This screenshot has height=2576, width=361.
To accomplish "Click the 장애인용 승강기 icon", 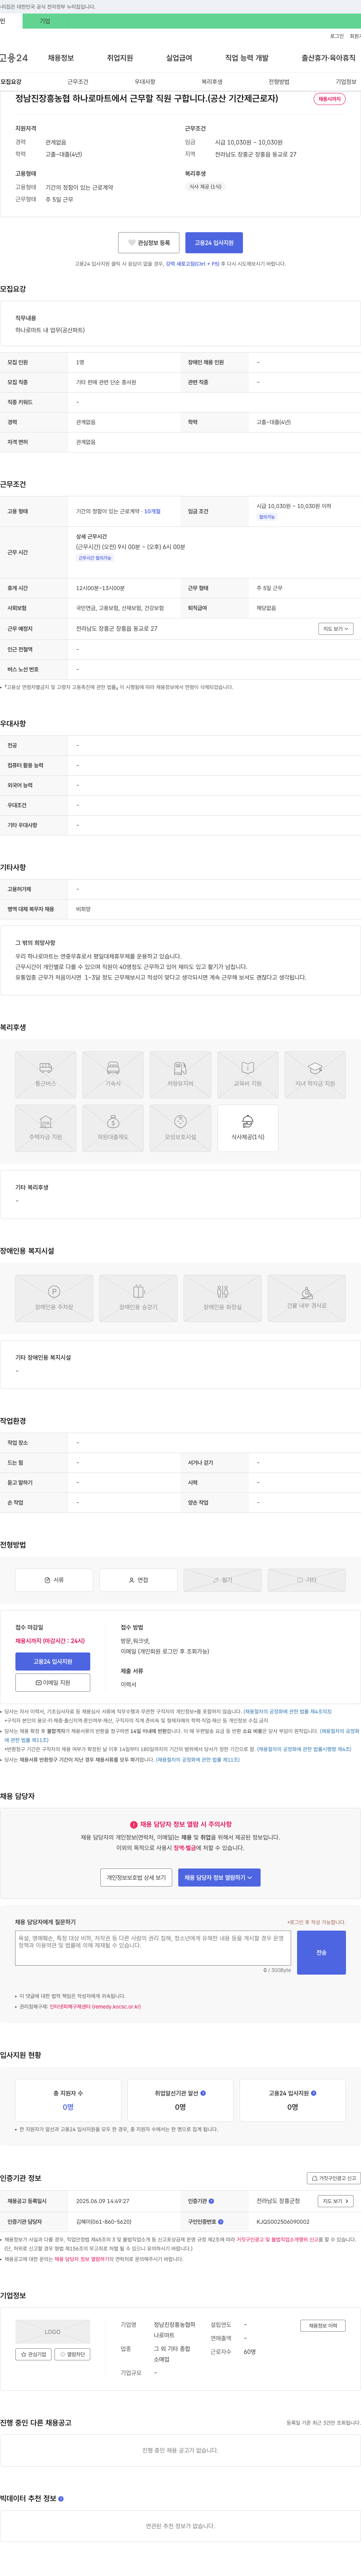I will click(138, 1298).
